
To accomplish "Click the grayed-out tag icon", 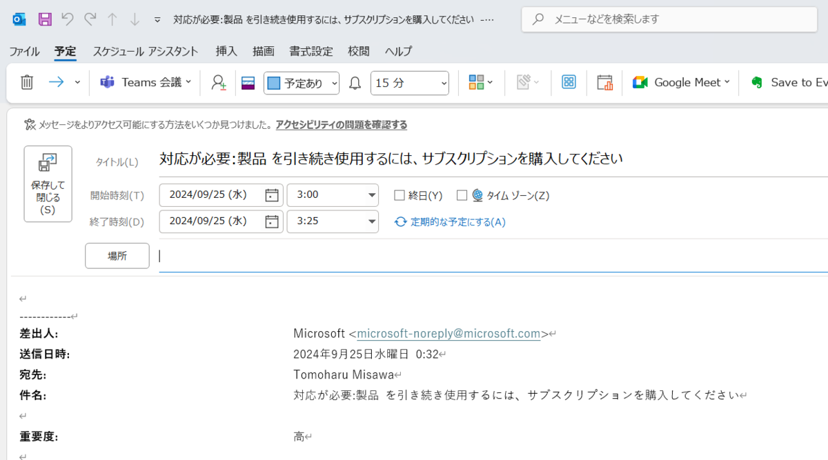I will [528, 82].
